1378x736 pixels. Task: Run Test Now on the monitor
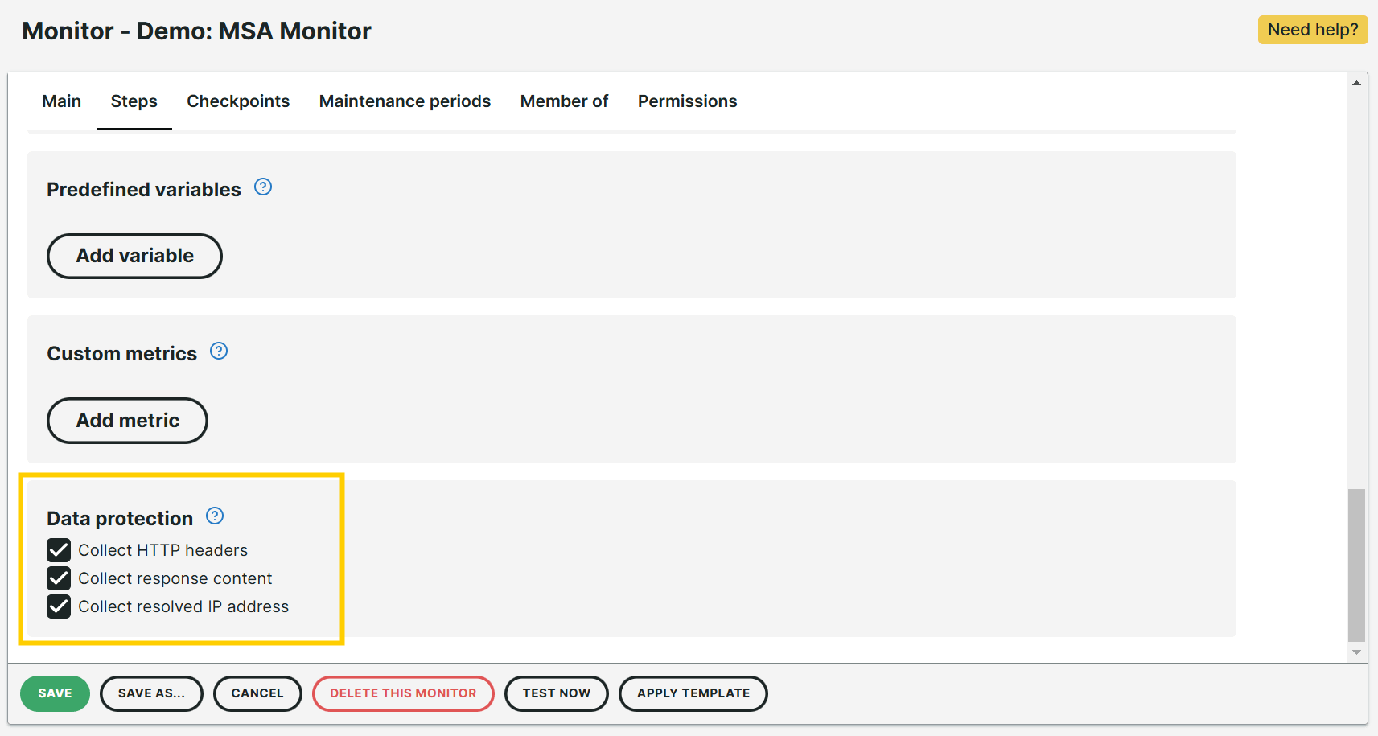[556, 693]
